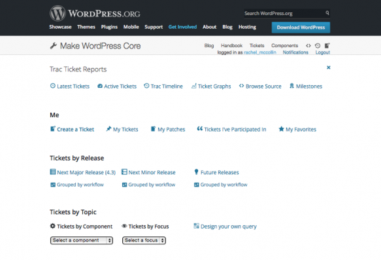Click the Design your own query icon

pos(196,226)
